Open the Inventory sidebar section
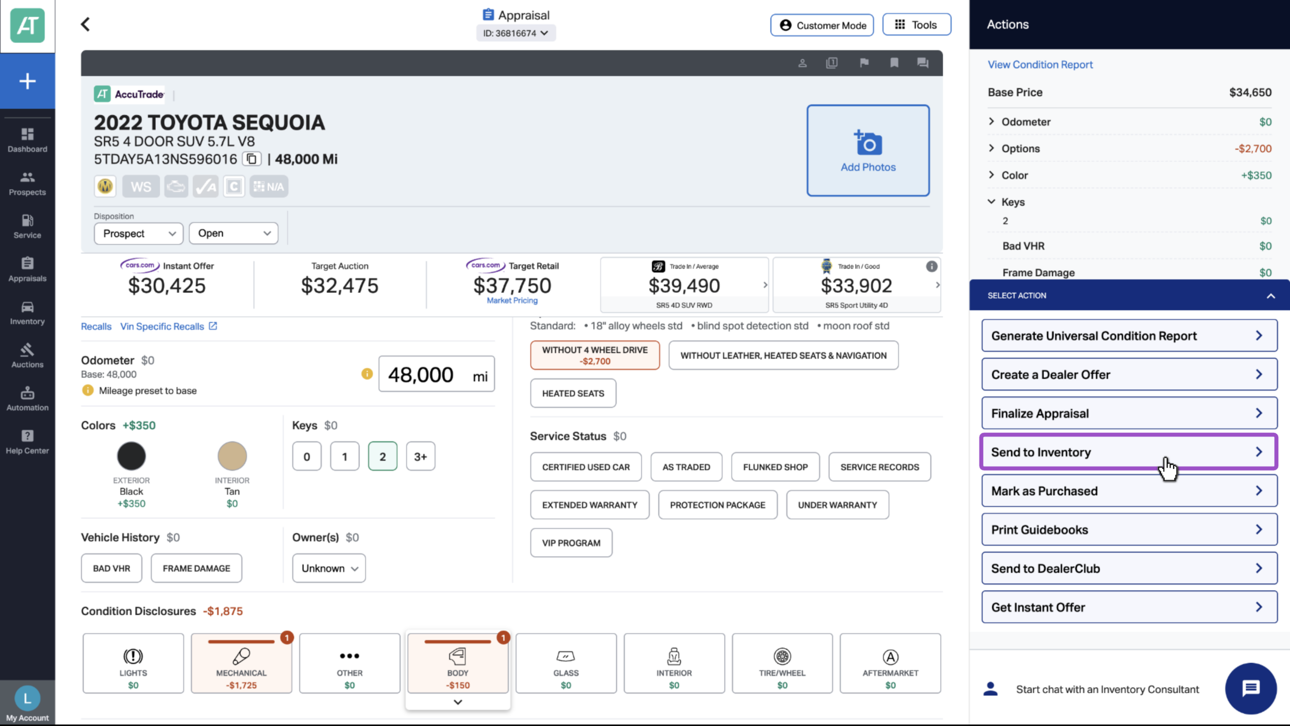1290x726 pixels. (27, 312)
